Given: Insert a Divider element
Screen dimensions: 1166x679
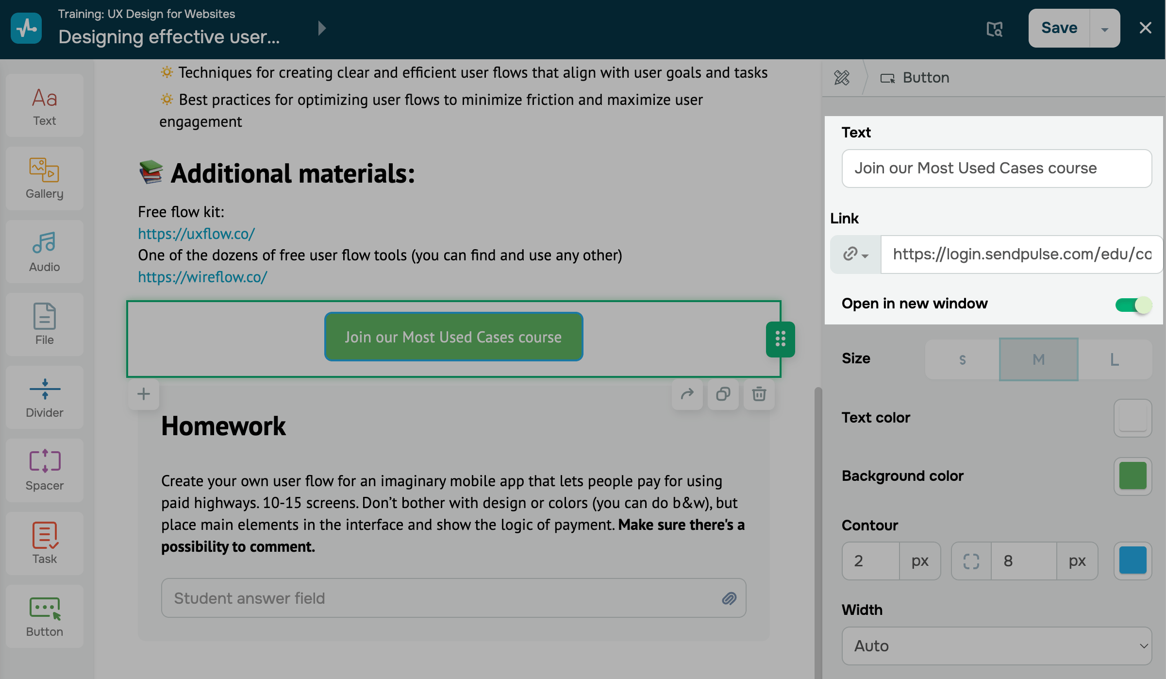Looking at the screenshot, I should click(x=44, y=397).
